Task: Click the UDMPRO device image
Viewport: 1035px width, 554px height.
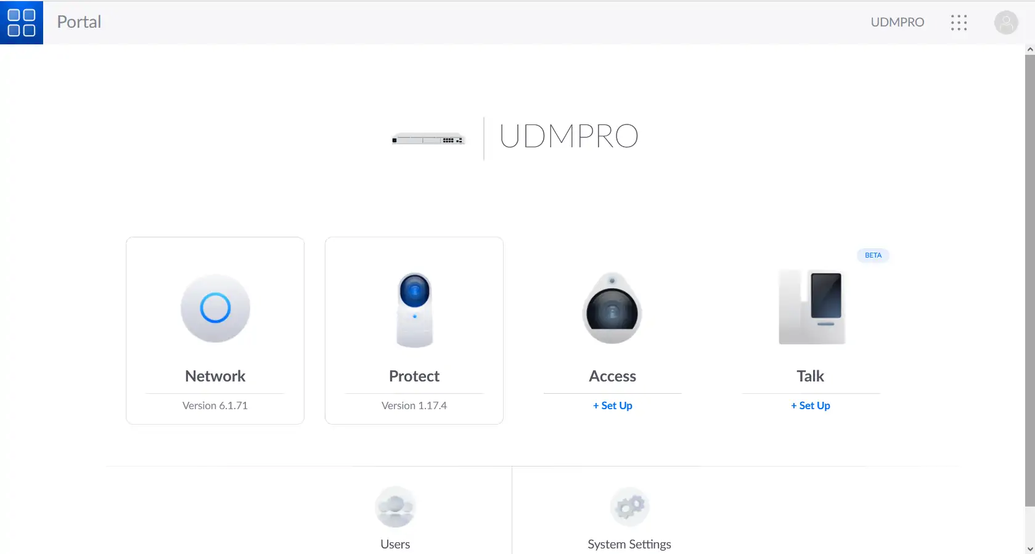Action: click(x=428, y=139)
